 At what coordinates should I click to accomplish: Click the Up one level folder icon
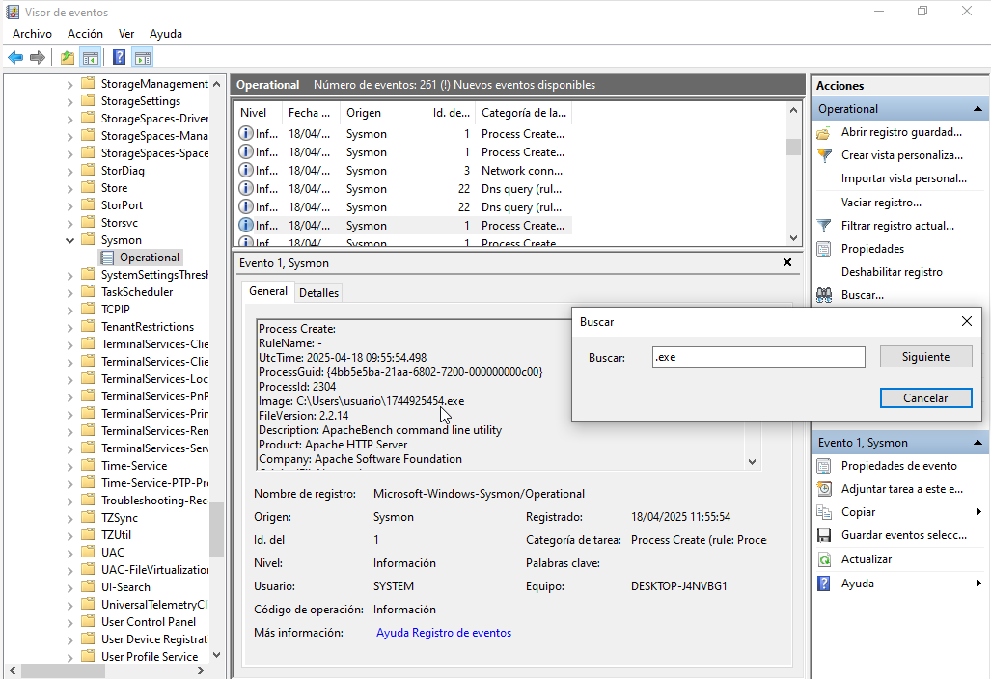[67, 58]
